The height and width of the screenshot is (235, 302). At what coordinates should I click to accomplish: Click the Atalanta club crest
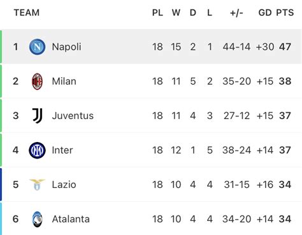click(38, 219)
